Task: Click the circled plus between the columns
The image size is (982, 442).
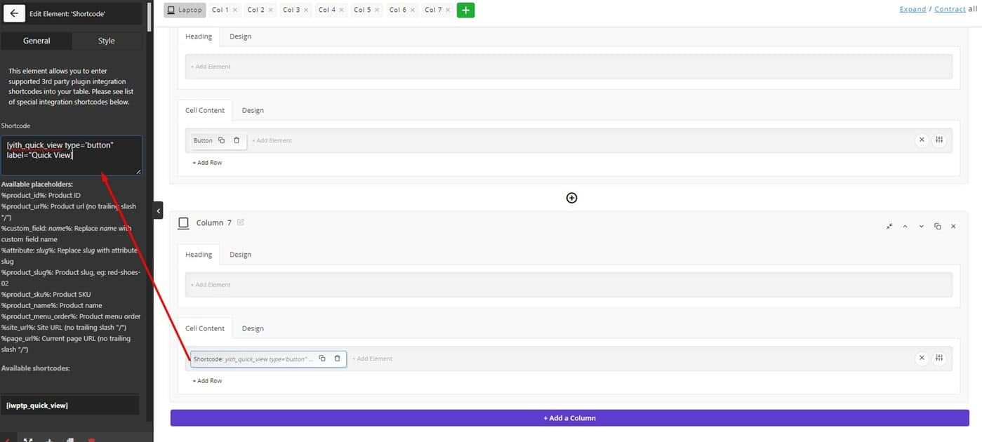Action: [571, 198]
